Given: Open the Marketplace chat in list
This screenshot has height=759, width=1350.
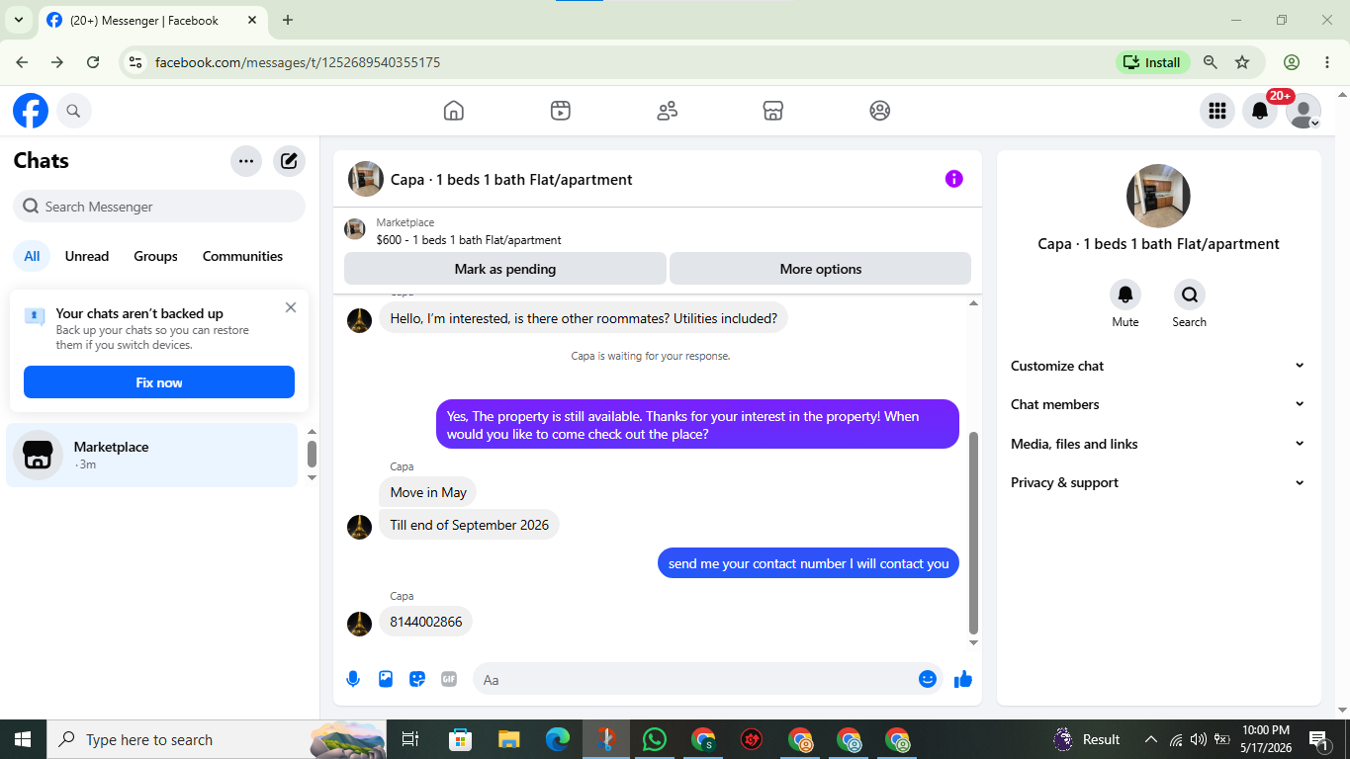Looking at the screenshot, I should pos(151,455).
